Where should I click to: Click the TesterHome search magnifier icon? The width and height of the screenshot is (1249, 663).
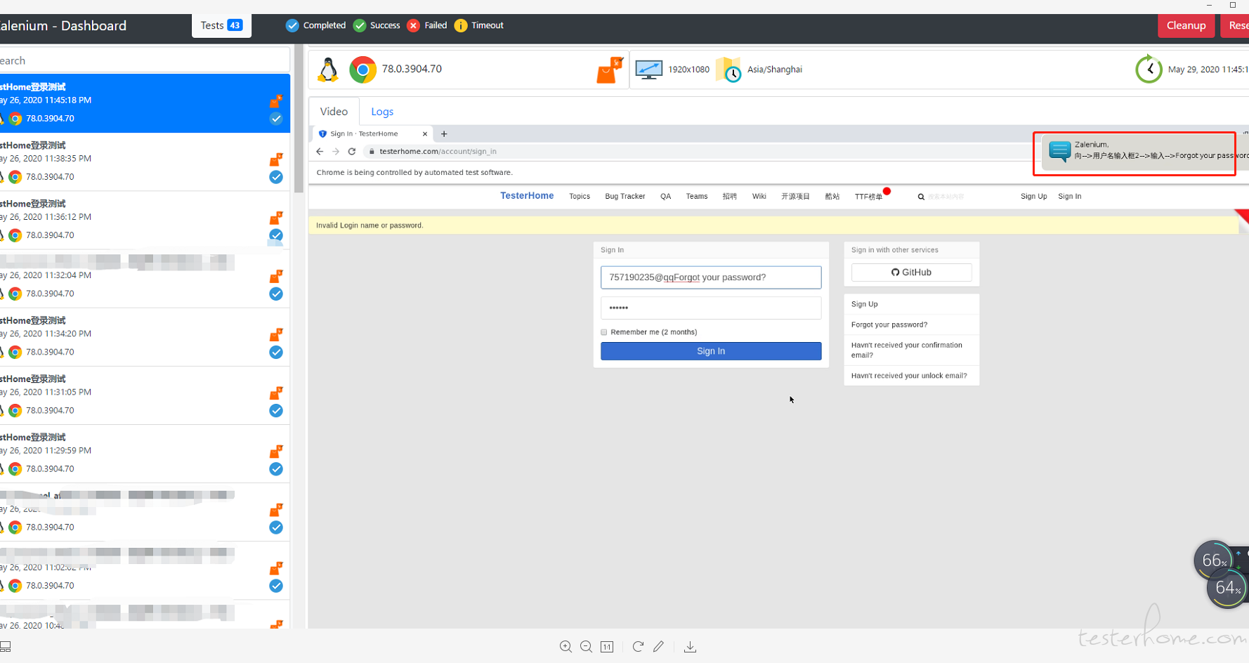[x=921, y=197]
